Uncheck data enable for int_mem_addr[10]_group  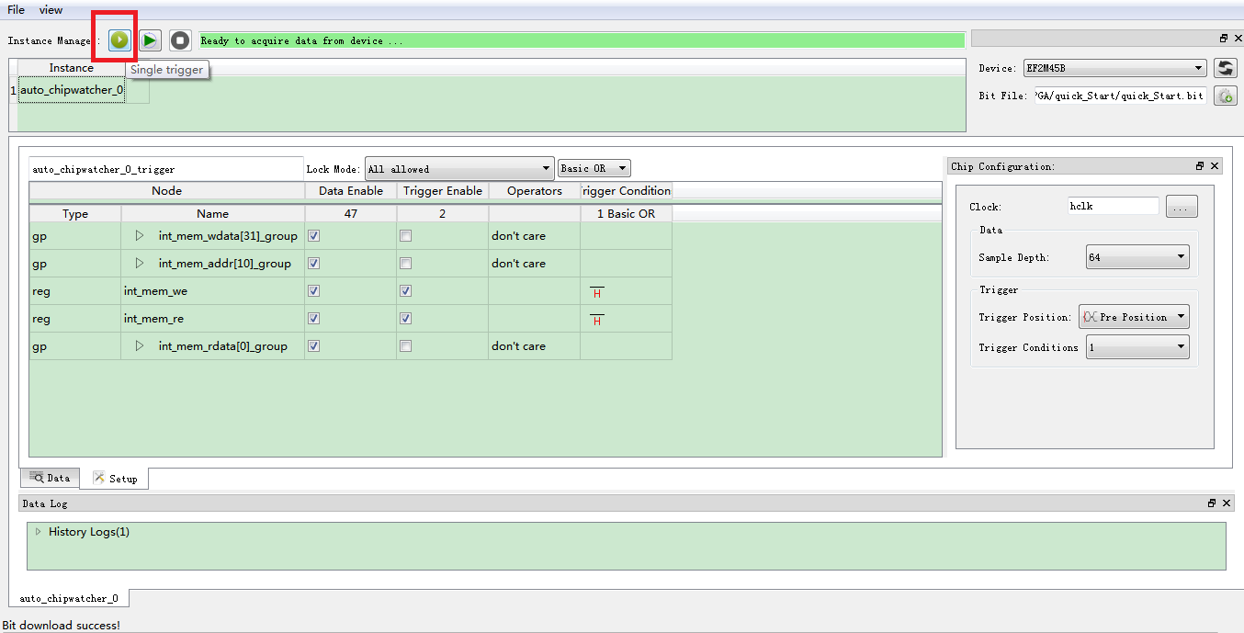[x=313, y=264]
